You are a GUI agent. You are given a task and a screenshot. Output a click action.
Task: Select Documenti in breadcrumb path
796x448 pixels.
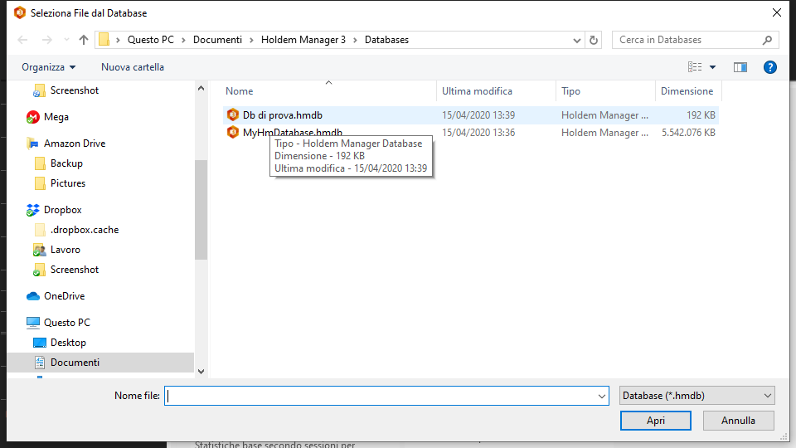[217, 40]
